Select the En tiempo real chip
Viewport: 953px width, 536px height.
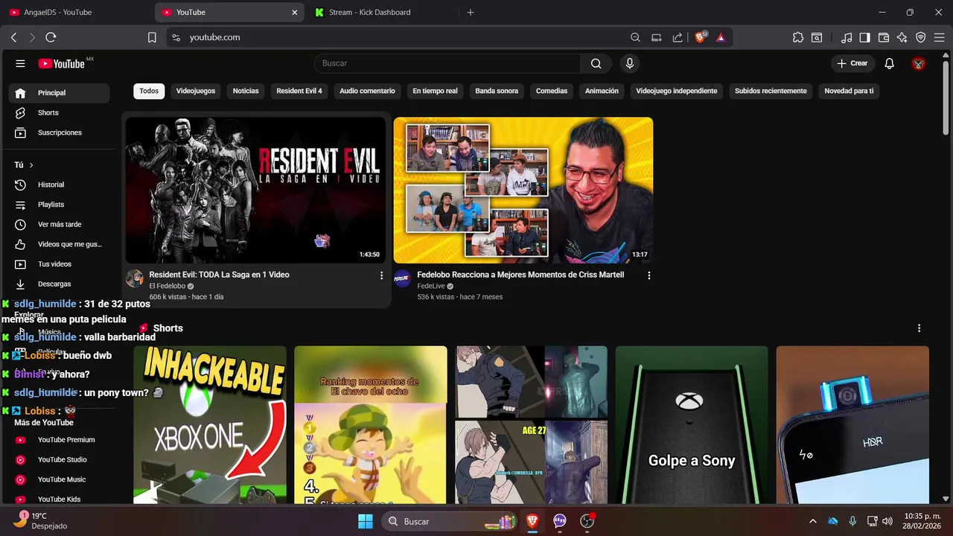pos(436,91)
